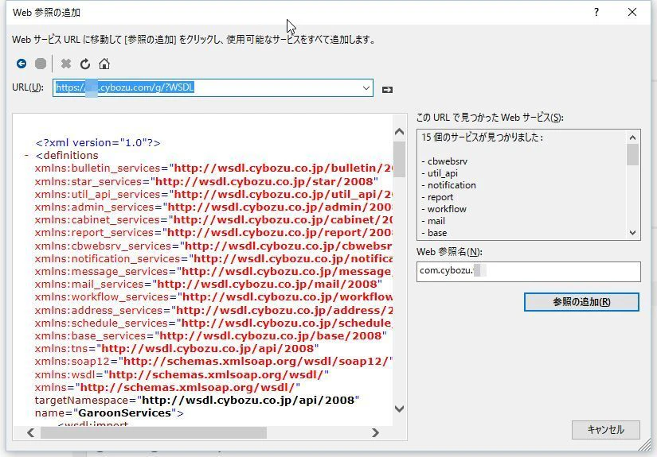Open the URL history dropdown
Image resolution: width=657 pixels, height=457 pixels.
click(x=366, y=87)
